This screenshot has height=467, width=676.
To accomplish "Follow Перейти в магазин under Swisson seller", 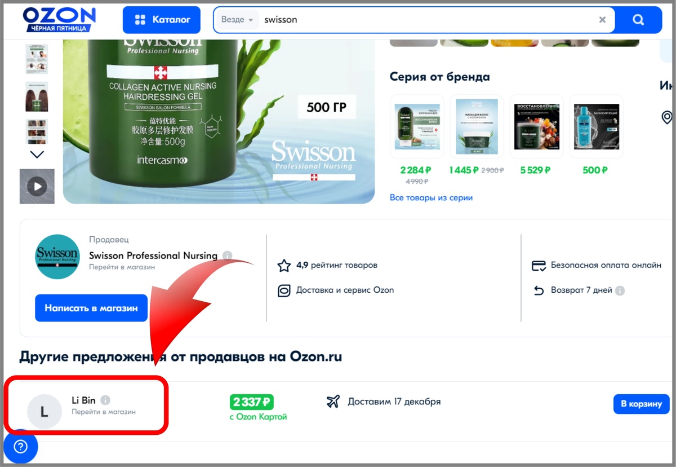I will [x=122, y=267].
